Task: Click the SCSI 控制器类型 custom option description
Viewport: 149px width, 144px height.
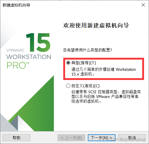Action: tap(106, 97)
